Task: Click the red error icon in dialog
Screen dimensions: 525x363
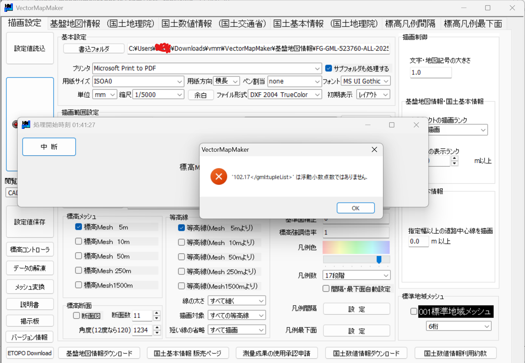Action: (x=219, y=177)
